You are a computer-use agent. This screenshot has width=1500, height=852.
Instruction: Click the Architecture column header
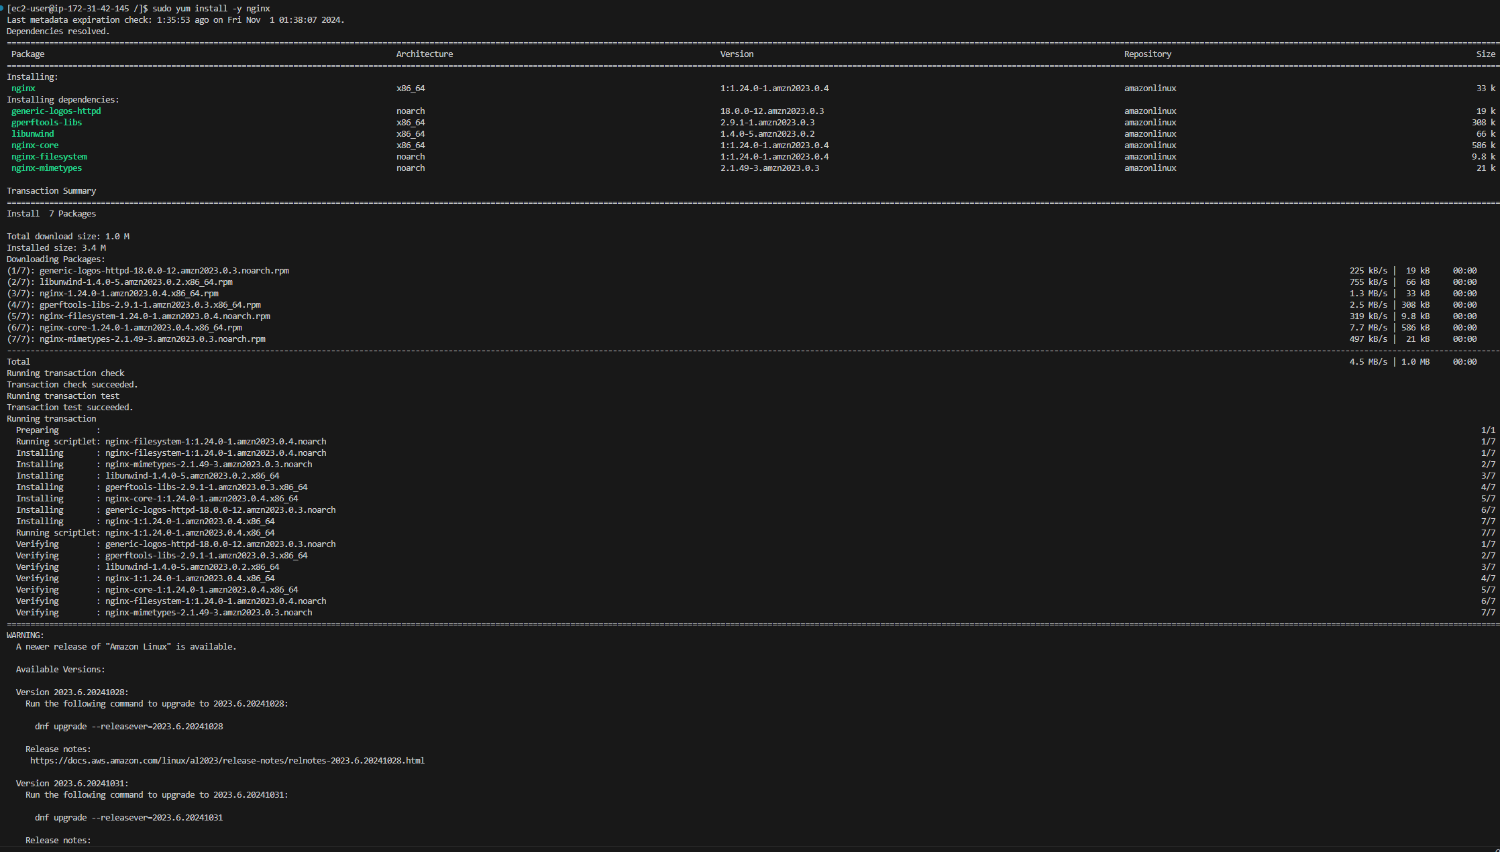coord(424,54)
